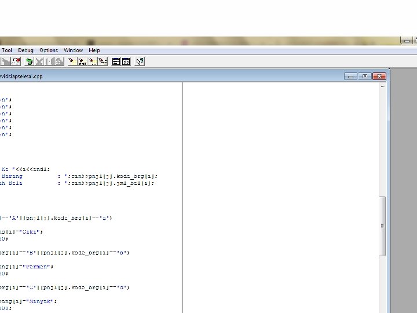Click the Find text toolbar icon

click(x=72, y=62)
